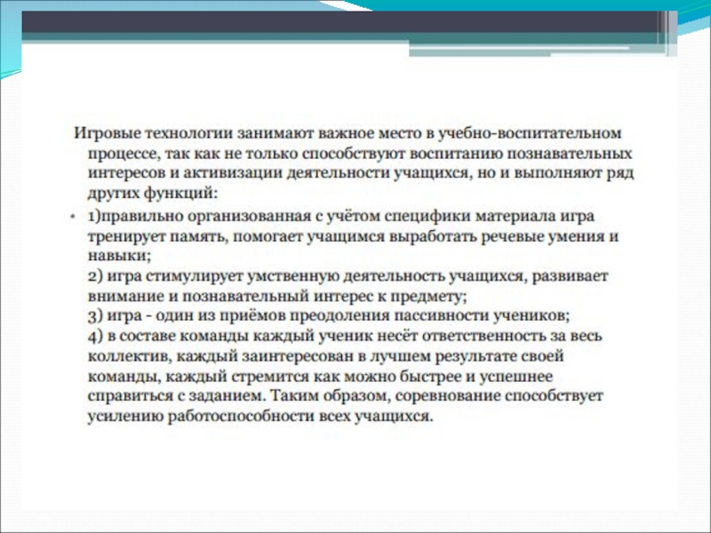The image size is (711, 533).
Task: Click the line starting "команды, каждый стремится"
Action: tap(321, 376)
